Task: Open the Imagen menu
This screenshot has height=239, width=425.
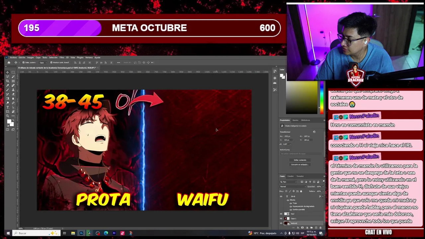Action: pyautogui.click(x=31, y=57)
